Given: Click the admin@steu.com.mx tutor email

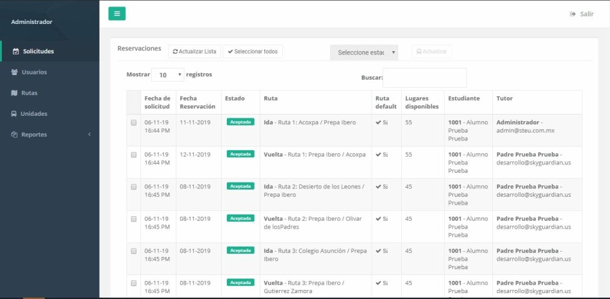Looking at the screenshot, I should pos(525,131).
